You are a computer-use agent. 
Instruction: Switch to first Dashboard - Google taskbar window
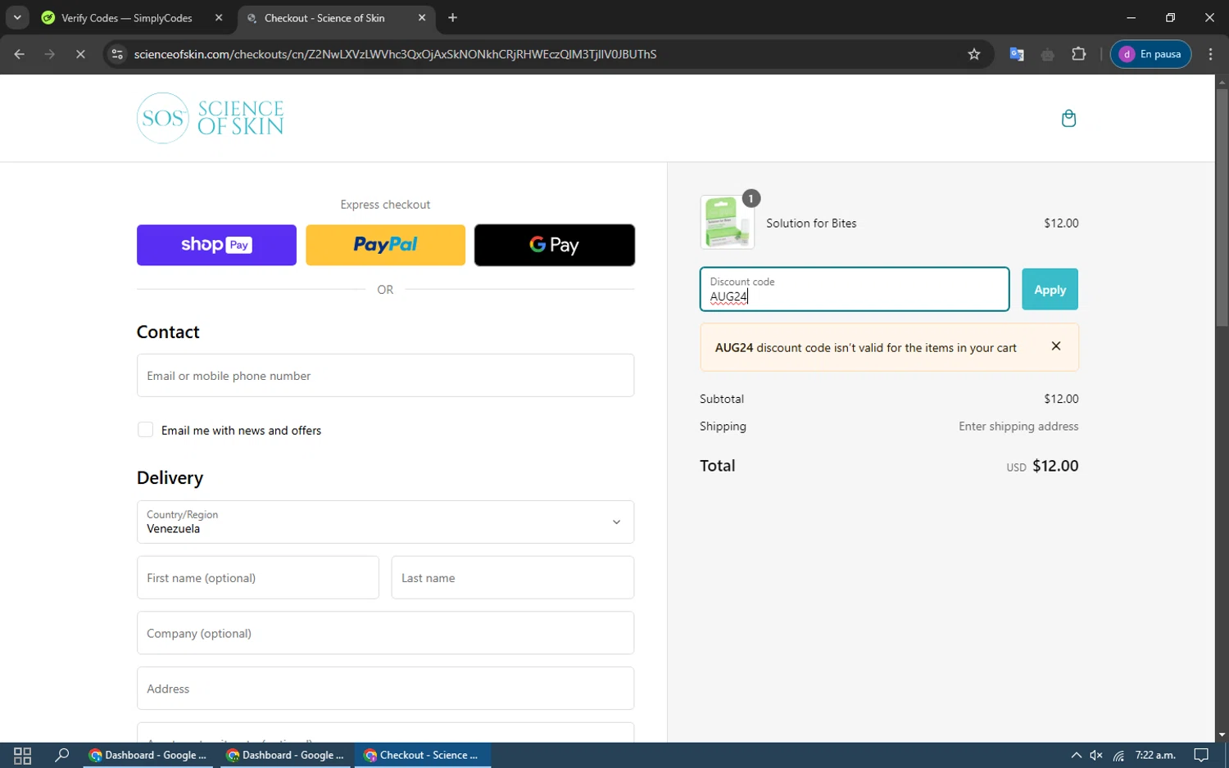148,755
